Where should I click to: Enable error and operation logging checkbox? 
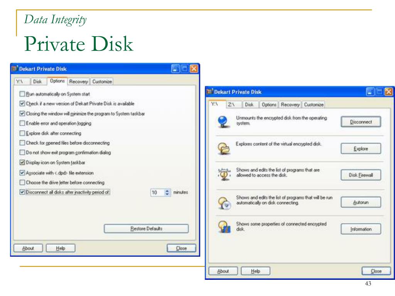[22, 123]
